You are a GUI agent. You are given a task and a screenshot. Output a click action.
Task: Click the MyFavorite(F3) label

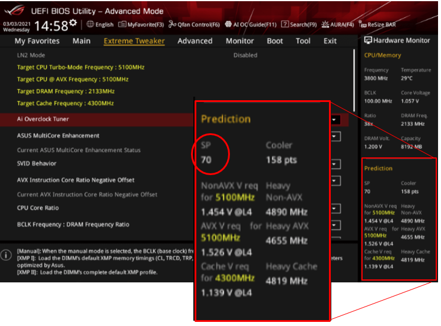pos(146,25)
